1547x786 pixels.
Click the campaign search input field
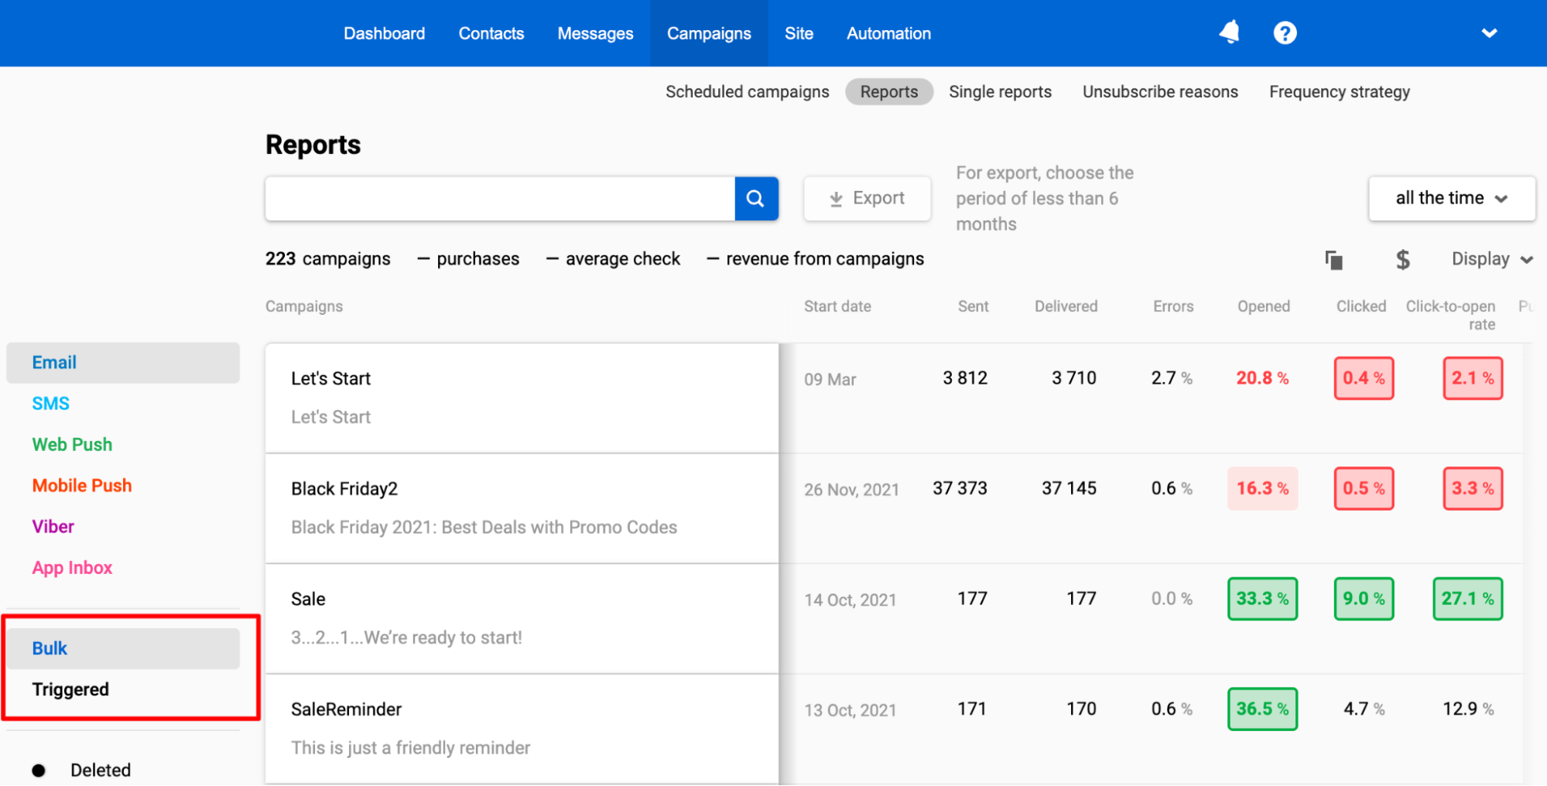[499, 199]
